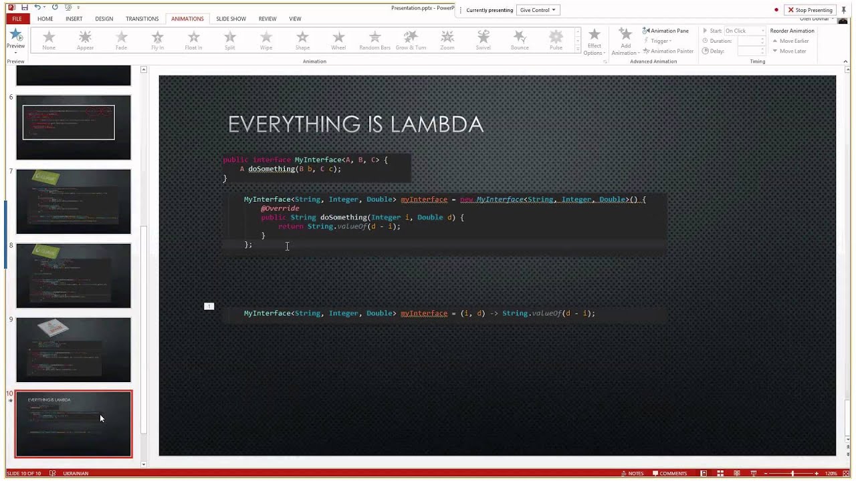856x481 pixels.
Task: Start Slide Show from status bar icon
Action: (x=754, y=473)
